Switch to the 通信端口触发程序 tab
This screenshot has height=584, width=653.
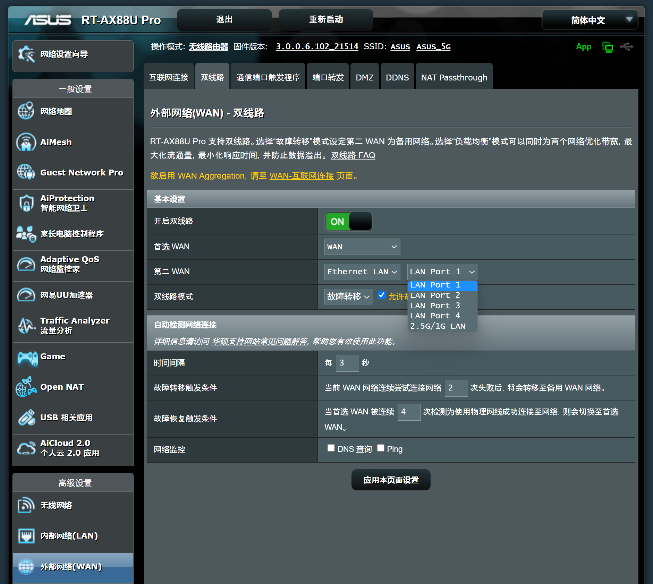pyautogui.click(x=268, y=77)
